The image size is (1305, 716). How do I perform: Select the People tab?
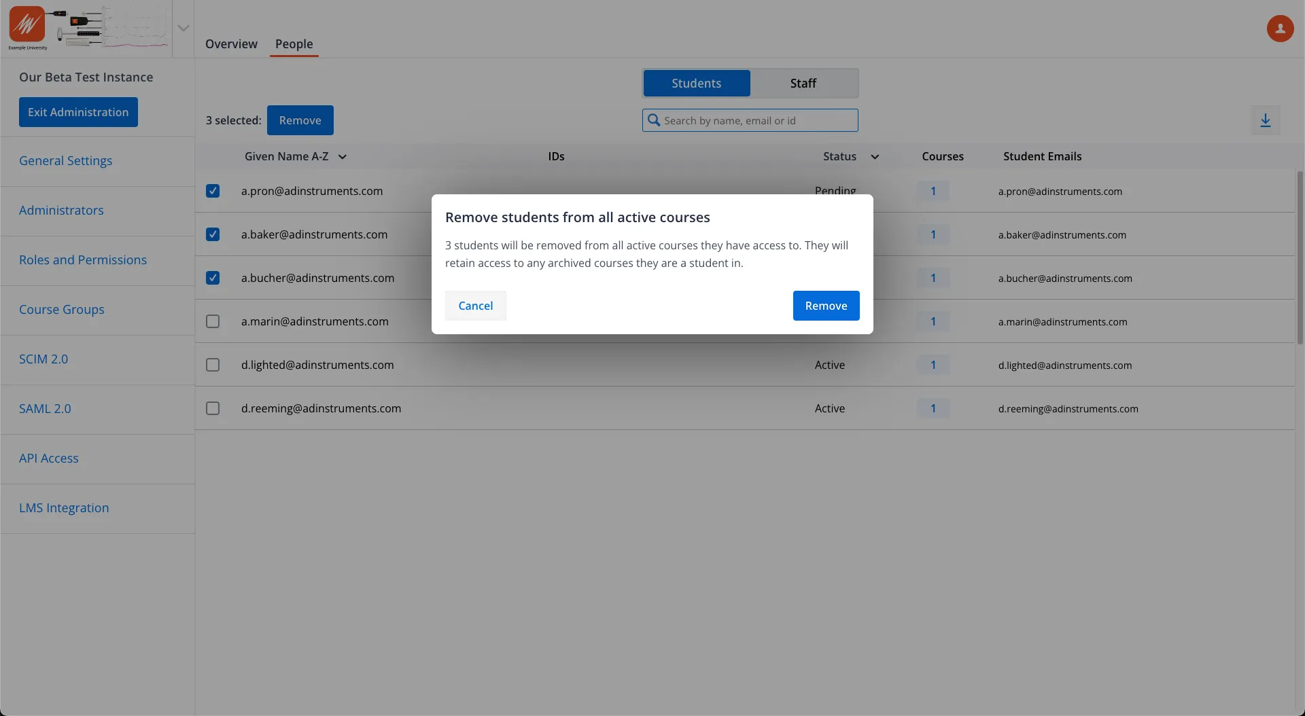(x=294, y=44)
